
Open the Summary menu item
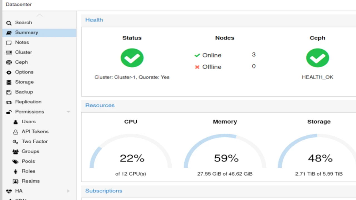click(x=26, y=32)
